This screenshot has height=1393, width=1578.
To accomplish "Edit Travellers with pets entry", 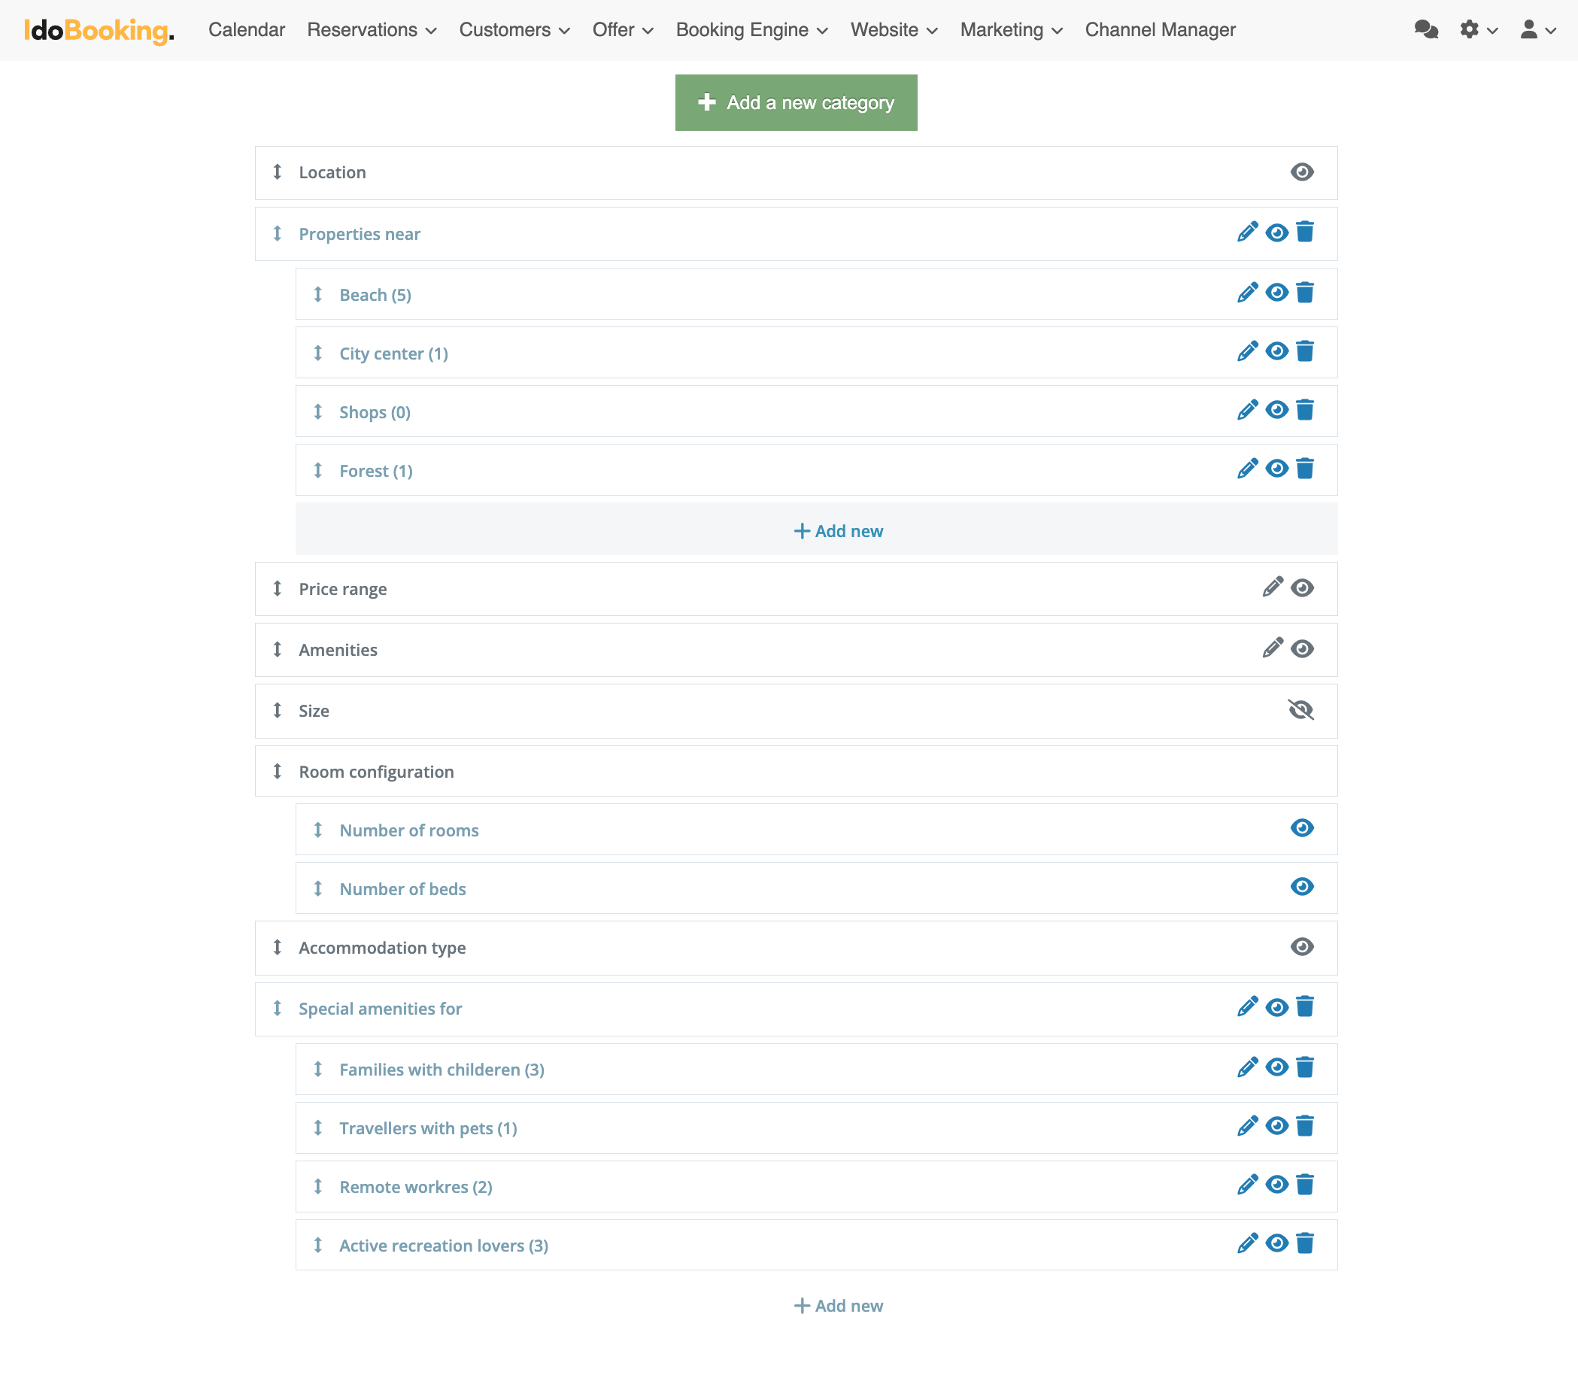I will tap(1247, 1127).
